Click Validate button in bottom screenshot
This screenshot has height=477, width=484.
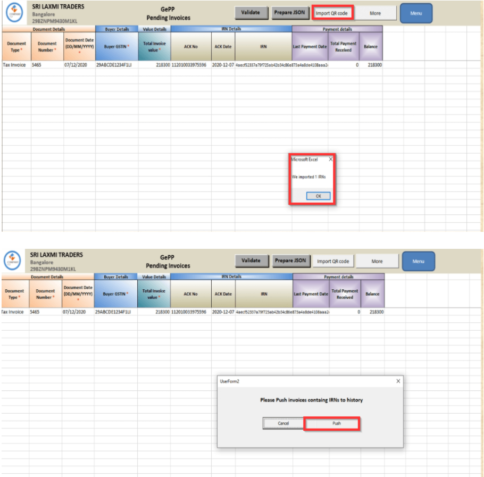click(251, 261)
